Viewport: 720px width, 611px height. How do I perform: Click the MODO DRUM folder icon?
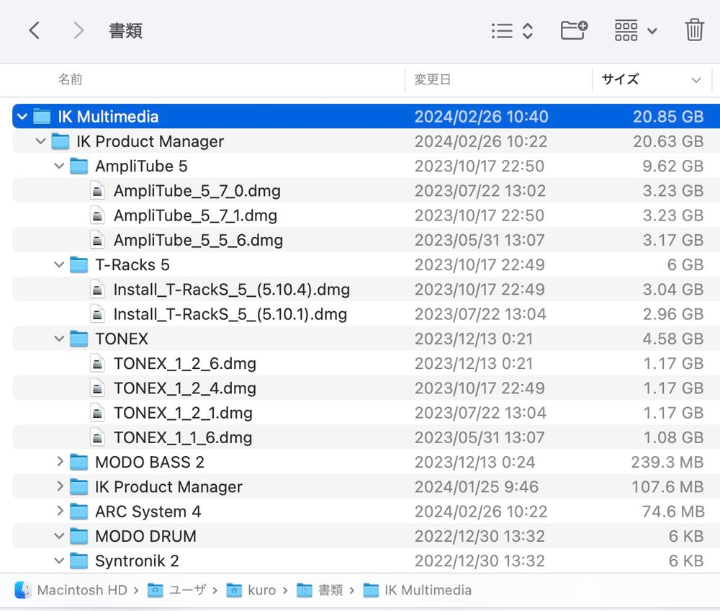click(x=78, y=536)
